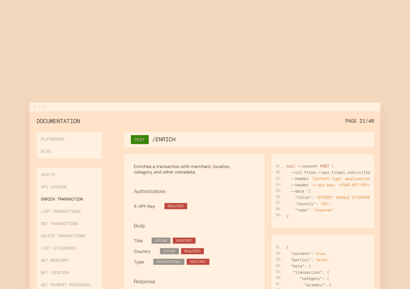This screenshot has height=289, width=410.
Task: Open the Blog sidebar link
Action: [x=45, y=151]
